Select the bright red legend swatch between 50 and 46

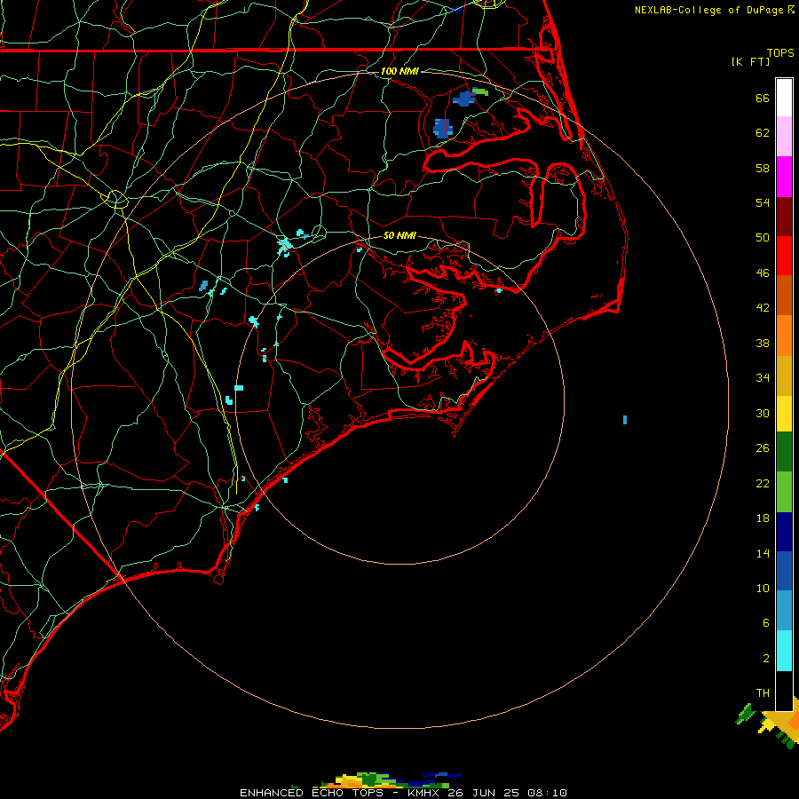(x=784, y=256)
